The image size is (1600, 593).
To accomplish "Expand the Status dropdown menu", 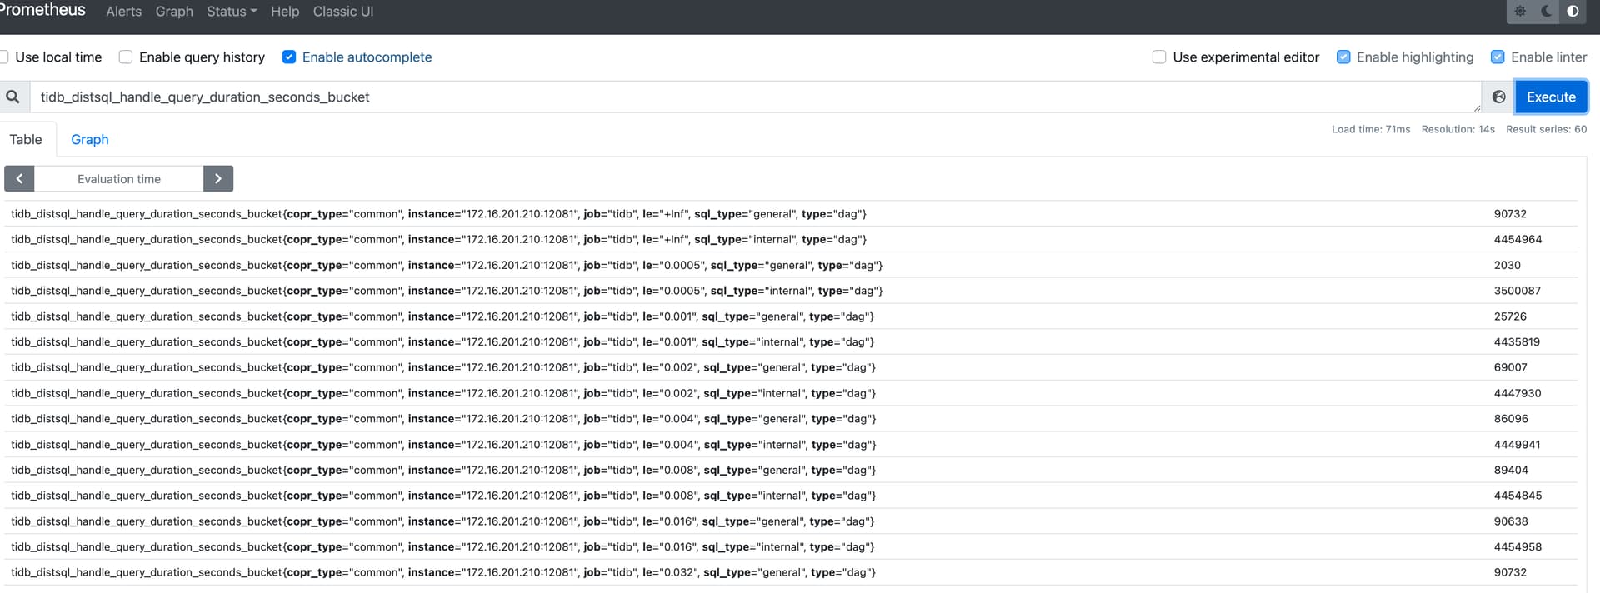I will (232, 12).
